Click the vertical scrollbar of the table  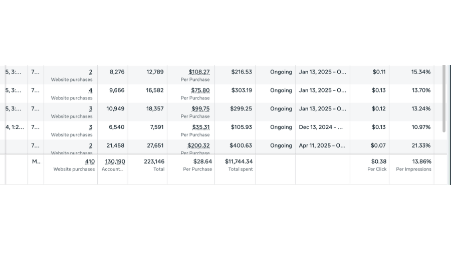[x=444, y=99]
